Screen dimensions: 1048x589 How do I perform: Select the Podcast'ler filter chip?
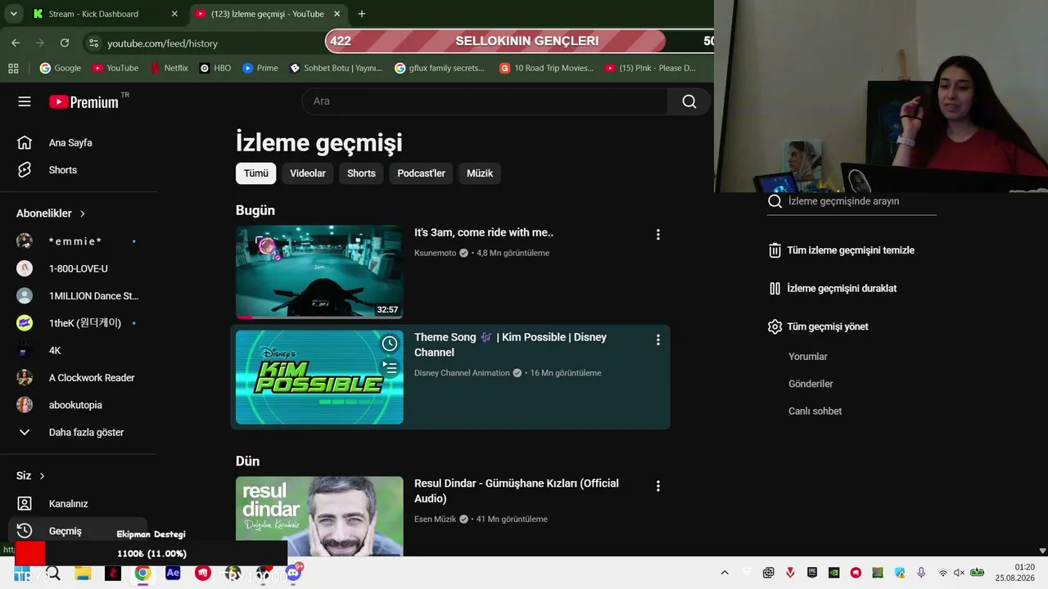click(x=422, y=173)
